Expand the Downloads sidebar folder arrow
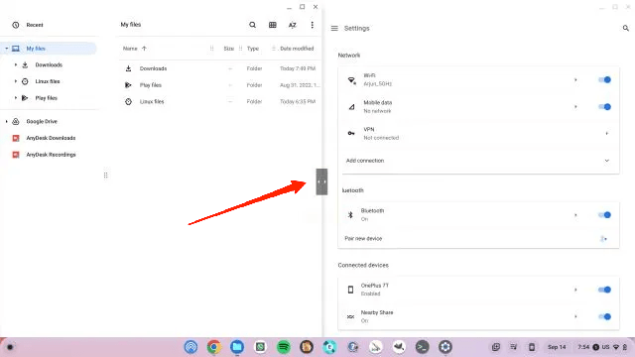This screenshot has width=635, height=357. tap(16, 64)
